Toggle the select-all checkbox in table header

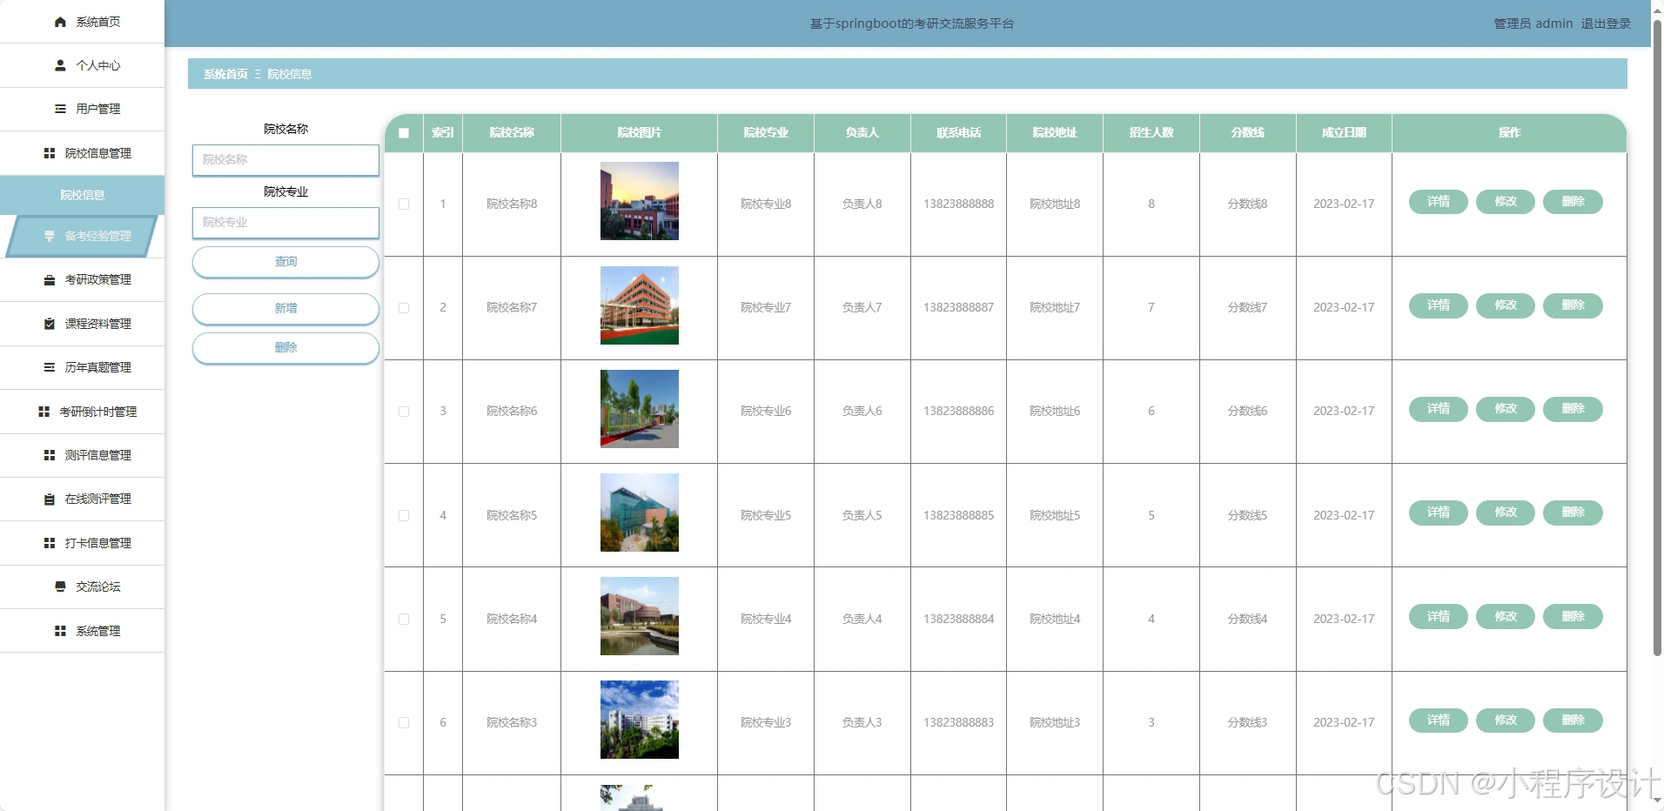coord(404,133)
